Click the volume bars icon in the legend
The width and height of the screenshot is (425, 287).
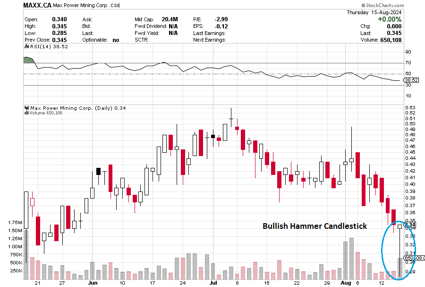(x=26, y=113)
